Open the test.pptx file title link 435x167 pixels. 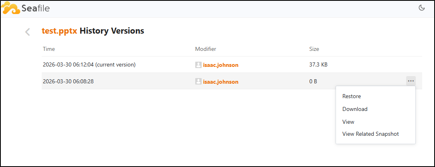coord(60,31)
